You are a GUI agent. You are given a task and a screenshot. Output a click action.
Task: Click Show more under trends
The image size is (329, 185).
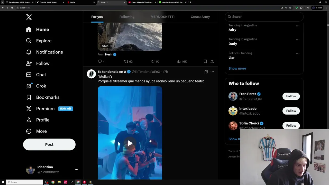[237, 68]
